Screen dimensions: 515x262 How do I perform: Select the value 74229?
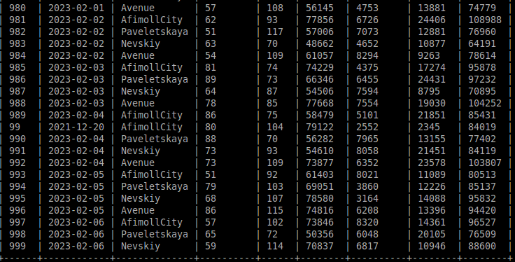(x=320, y=67)
